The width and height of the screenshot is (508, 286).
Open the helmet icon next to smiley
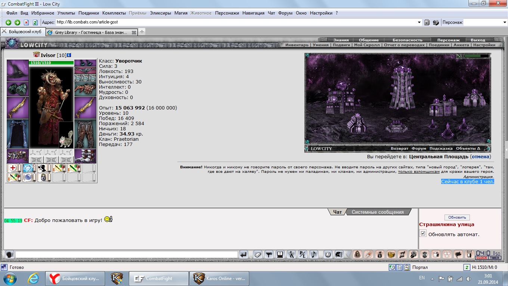click(339, 255)
